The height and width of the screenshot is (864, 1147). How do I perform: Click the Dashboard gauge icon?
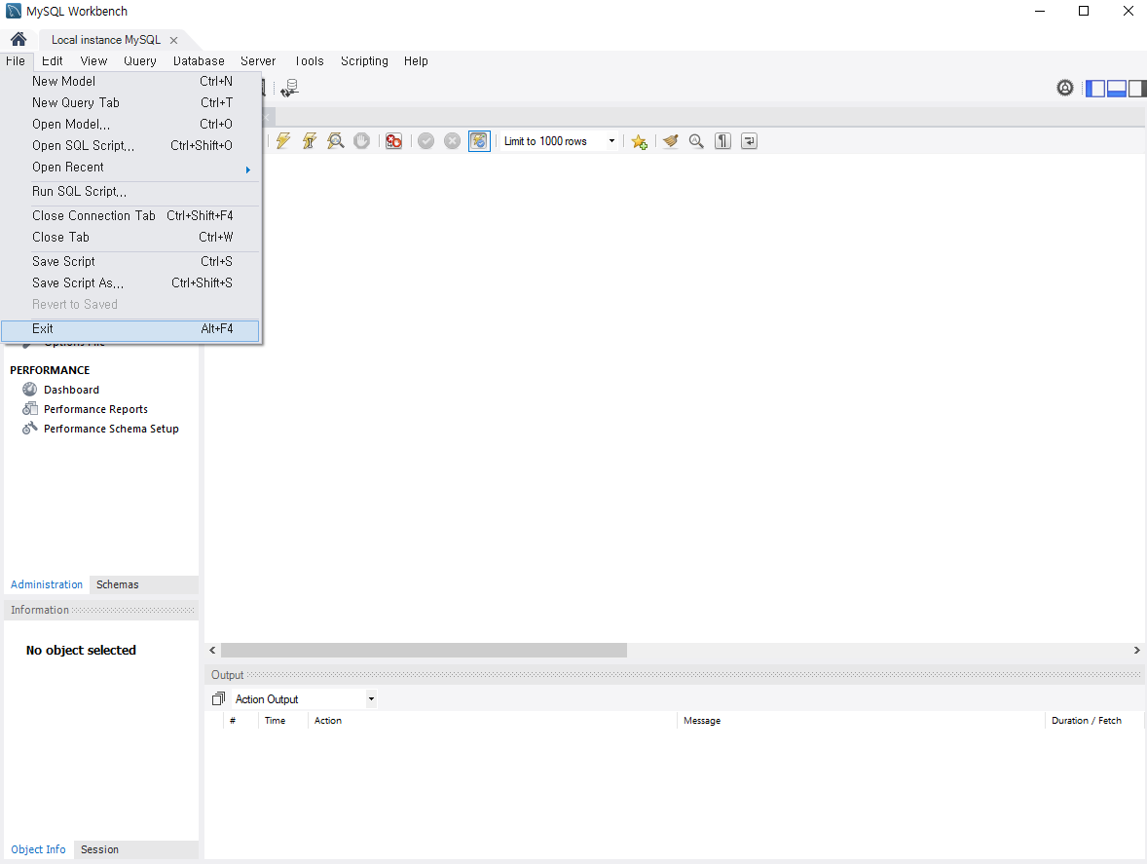click(x=29, y=390)
